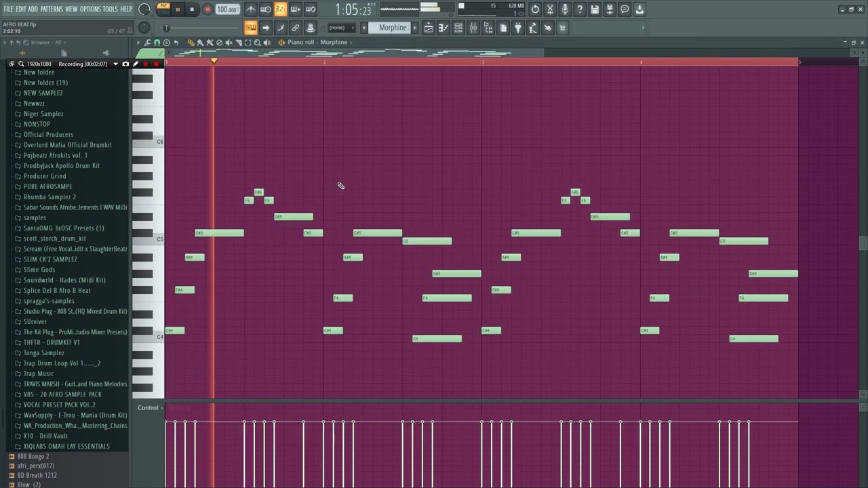
Task: Open the plugin picker plug icon
Action: click(x=518, y=28)
